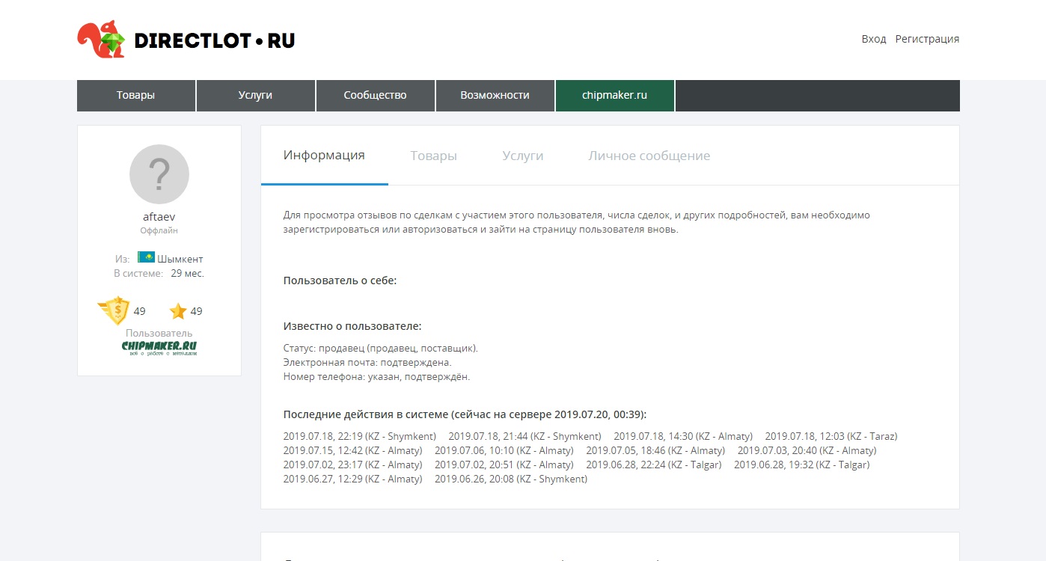Click the 2019.07.15, 12:42 Almaty entry
Viewport: 1046px width, 561px height.
pos(353,450)
